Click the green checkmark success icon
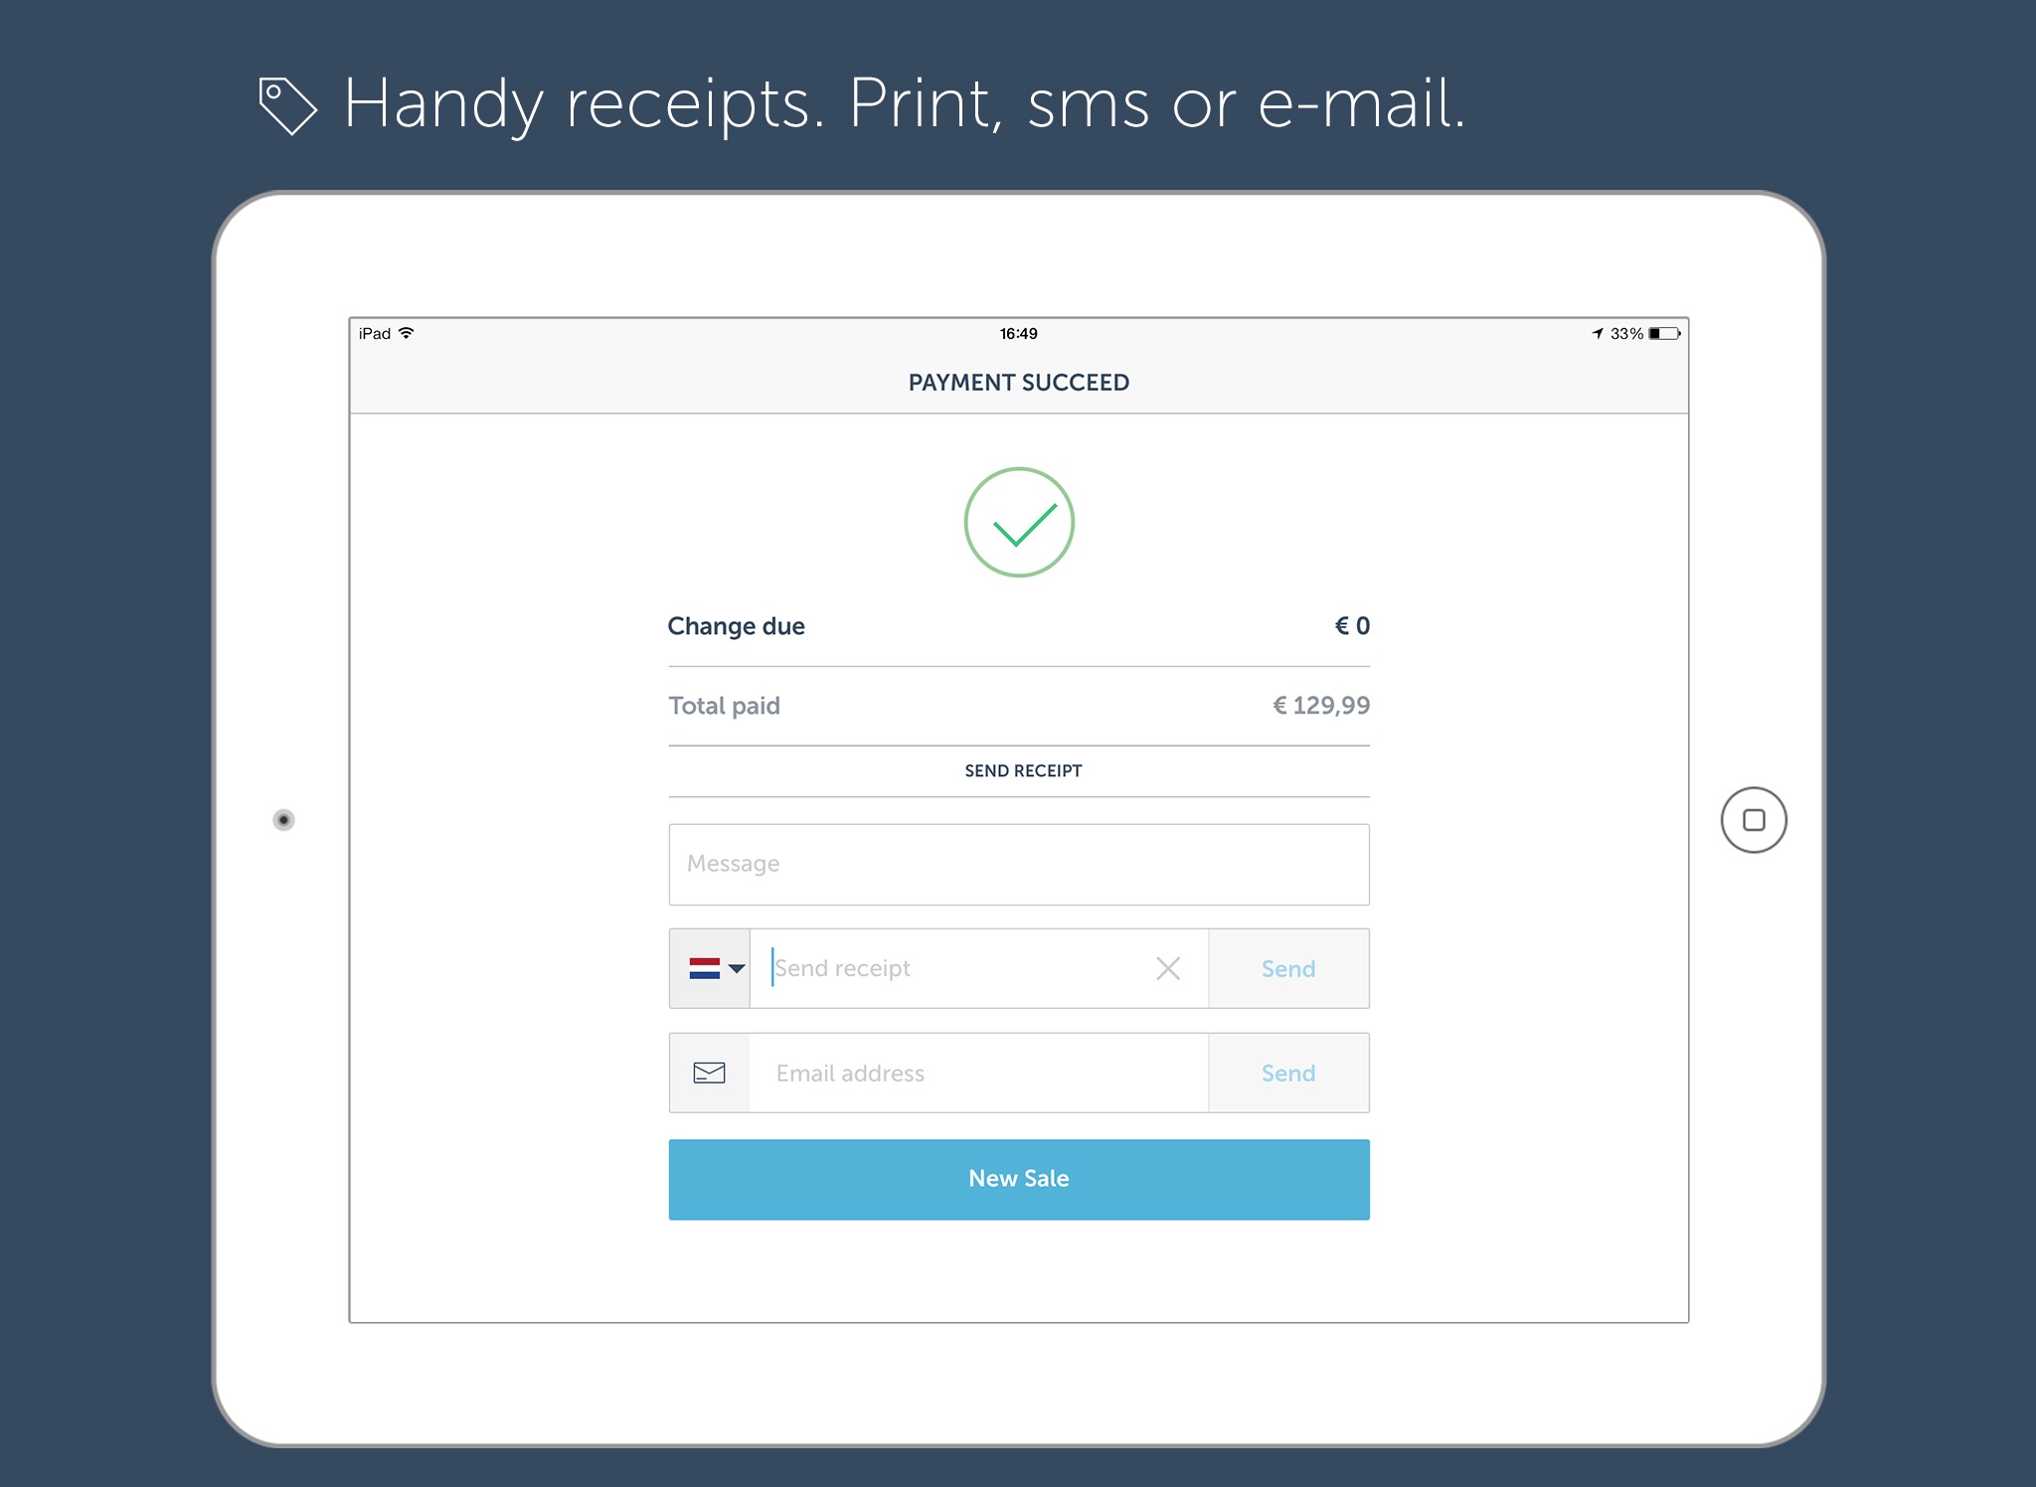 (x=1018, y=518)
